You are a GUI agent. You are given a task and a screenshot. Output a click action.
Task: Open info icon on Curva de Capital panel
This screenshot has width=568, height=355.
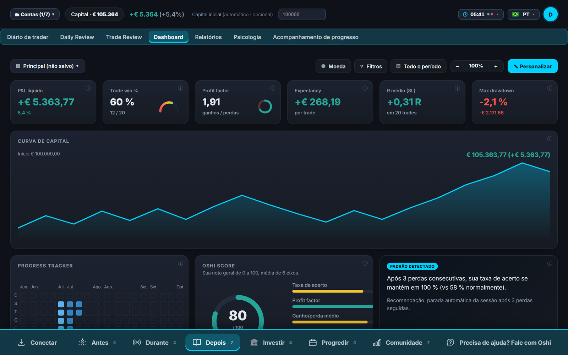550,138
